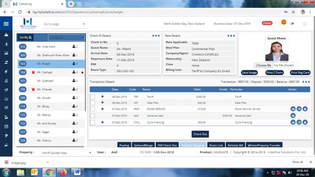
Task: Check the Meal Plan row checkbox
Action: pyautogui.click(x=92, y=103)
